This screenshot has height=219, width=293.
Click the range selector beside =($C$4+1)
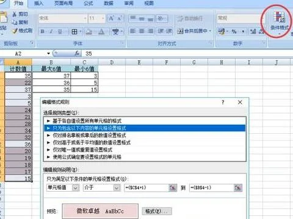pos(173,187)
